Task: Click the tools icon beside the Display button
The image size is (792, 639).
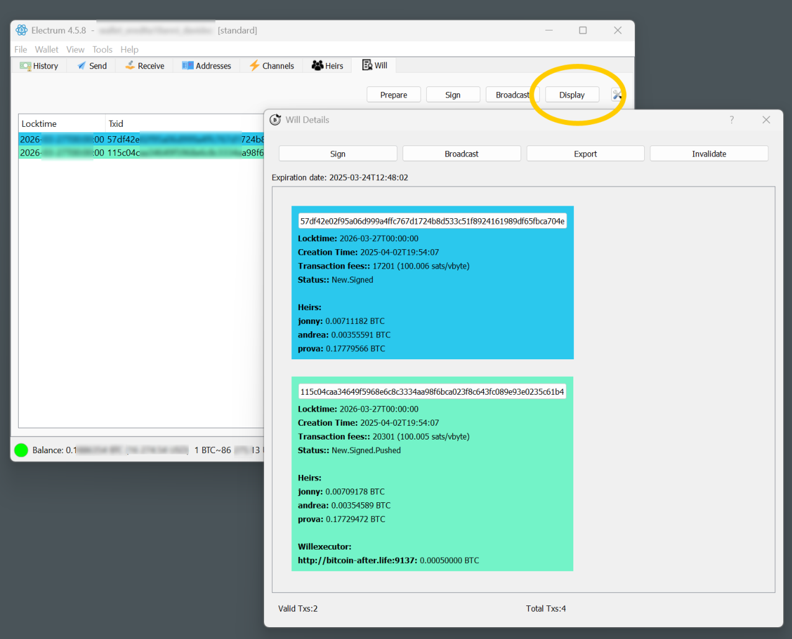Action: coord(617,94)
